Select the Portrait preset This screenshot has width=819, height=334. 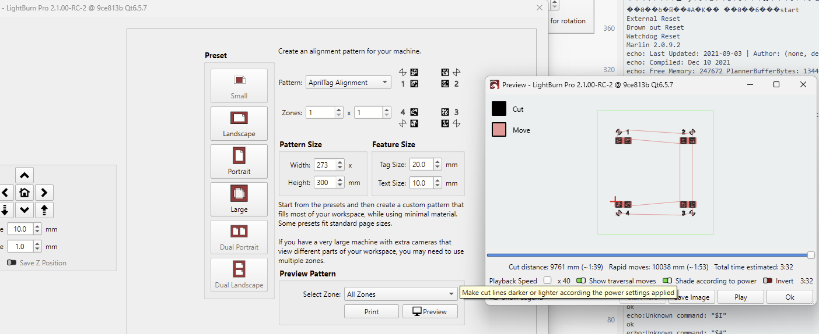coord(239,161)
